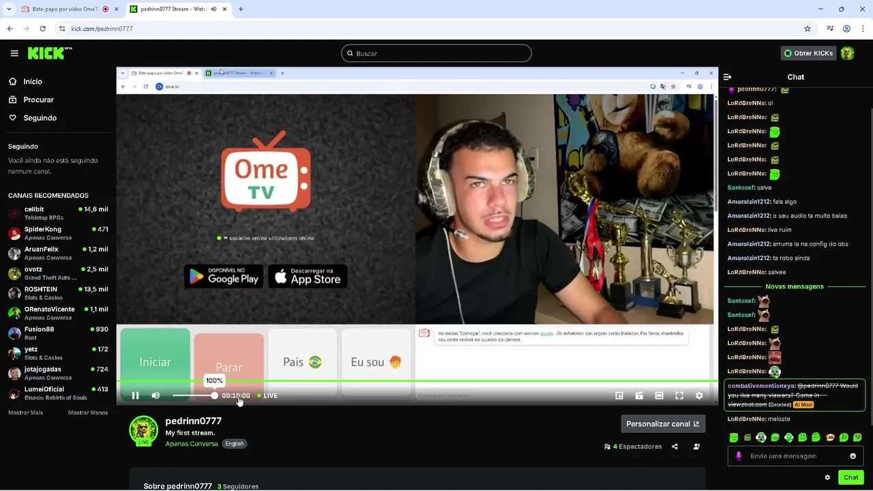Click the English language tag
The image size is (873, 491).
tap(235, 444)
